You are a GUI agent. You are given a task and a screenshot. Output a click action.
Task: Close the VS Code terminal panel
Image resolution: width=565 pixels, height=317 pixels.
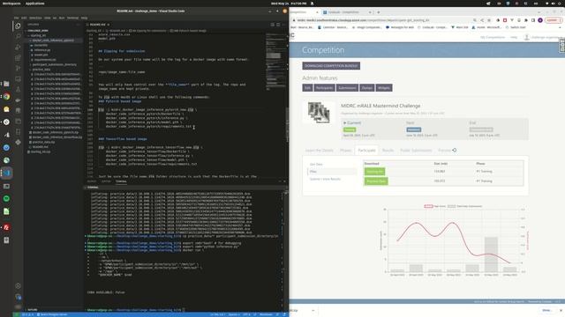pyautogui.click(x=284, y=181)
